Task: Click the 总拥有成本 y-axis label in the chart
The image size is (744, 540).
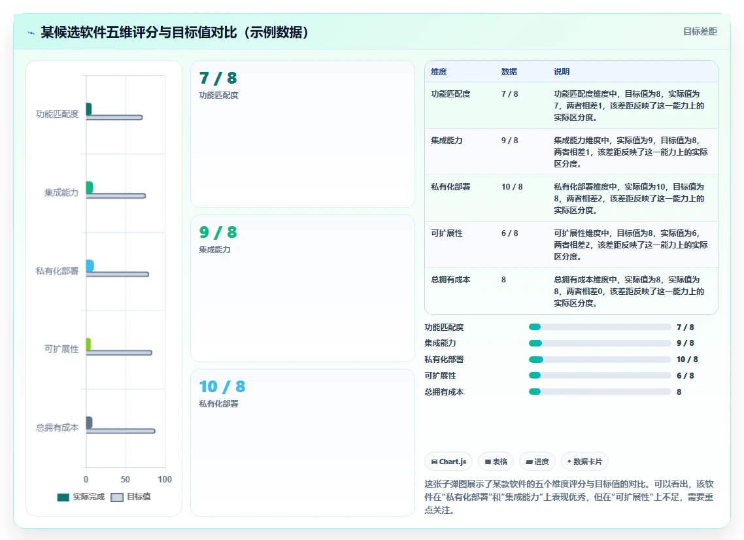Action: pyautogui.click(x=58, y=428)
